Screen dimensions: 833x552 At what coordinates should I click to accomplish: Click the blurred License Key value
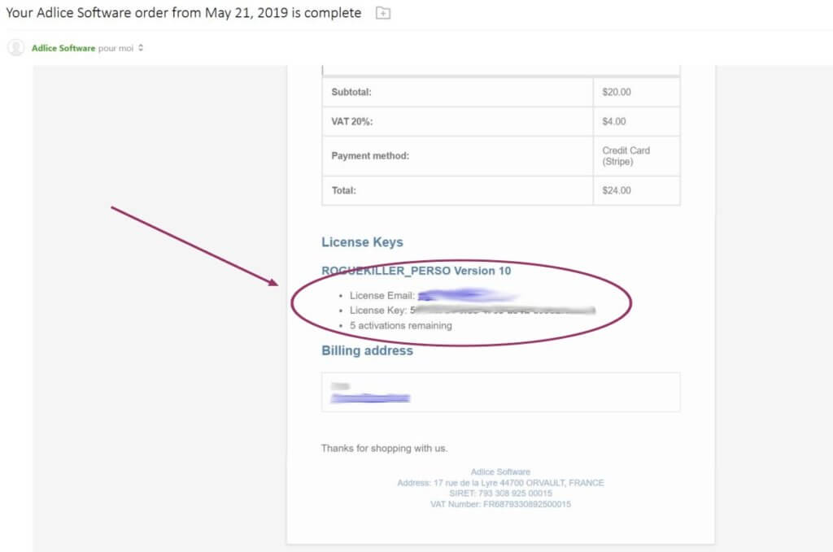[504, 311]
